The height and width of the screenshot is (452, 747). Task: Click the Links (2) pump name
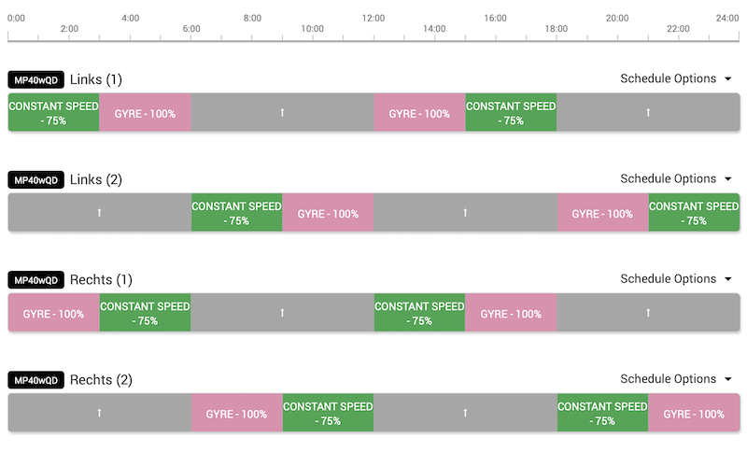coord(96,179)
